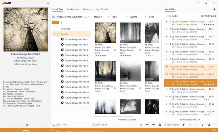Screen dimensions: 218x132
Task: Collapse DJ Antiz playlist group chevron
Action: [x=215, y=16]
